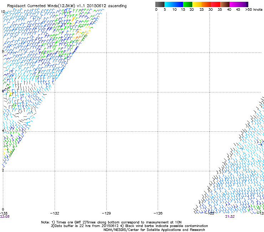Click the magenta 40–45 knots color segment

point(234,4)
